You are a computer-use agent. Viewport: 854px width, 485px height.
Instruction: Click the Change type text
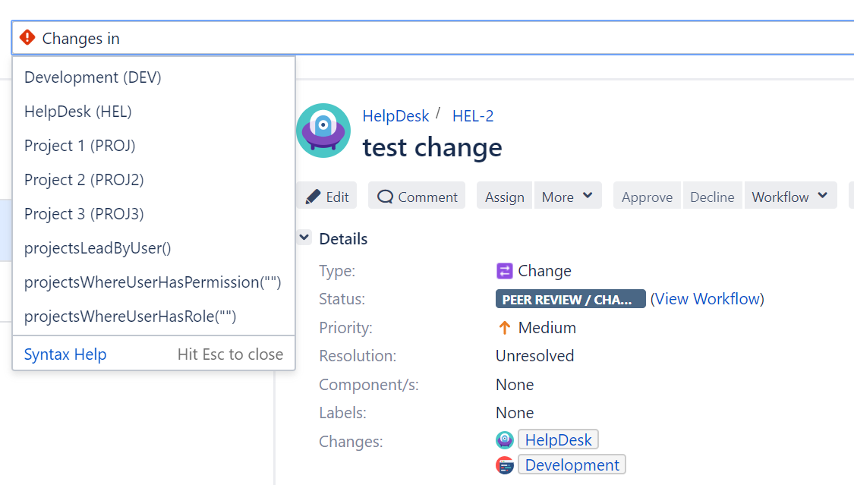[x=544, y=270]
